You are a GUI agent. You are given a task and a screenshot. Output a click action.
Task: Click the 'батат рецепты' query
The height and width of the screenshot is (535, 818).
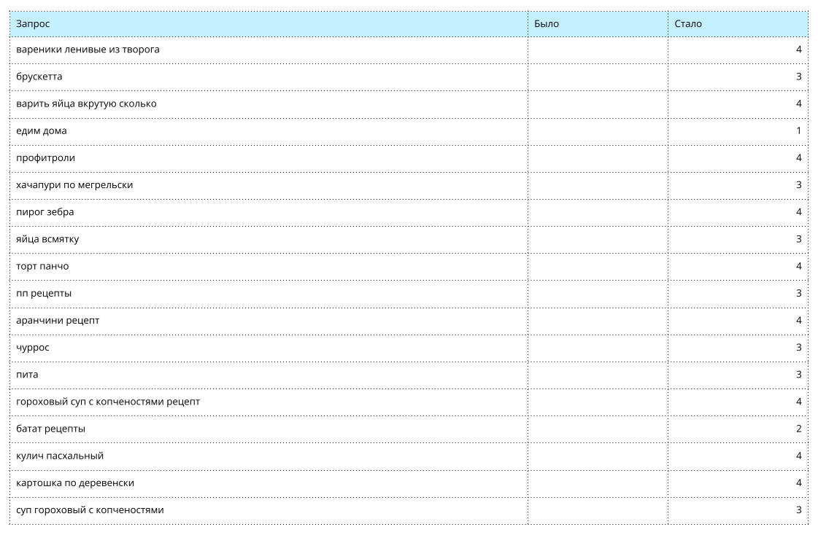[50, 429]
